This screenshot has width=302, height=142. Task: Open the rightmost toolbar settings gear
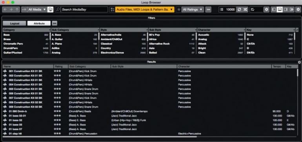click(x=298, y=9)
